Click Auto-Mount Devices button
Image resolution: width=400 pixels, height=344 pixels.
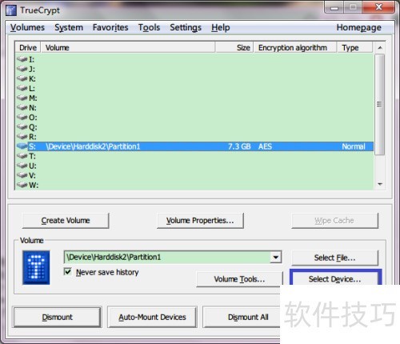[x=152, y=317]
